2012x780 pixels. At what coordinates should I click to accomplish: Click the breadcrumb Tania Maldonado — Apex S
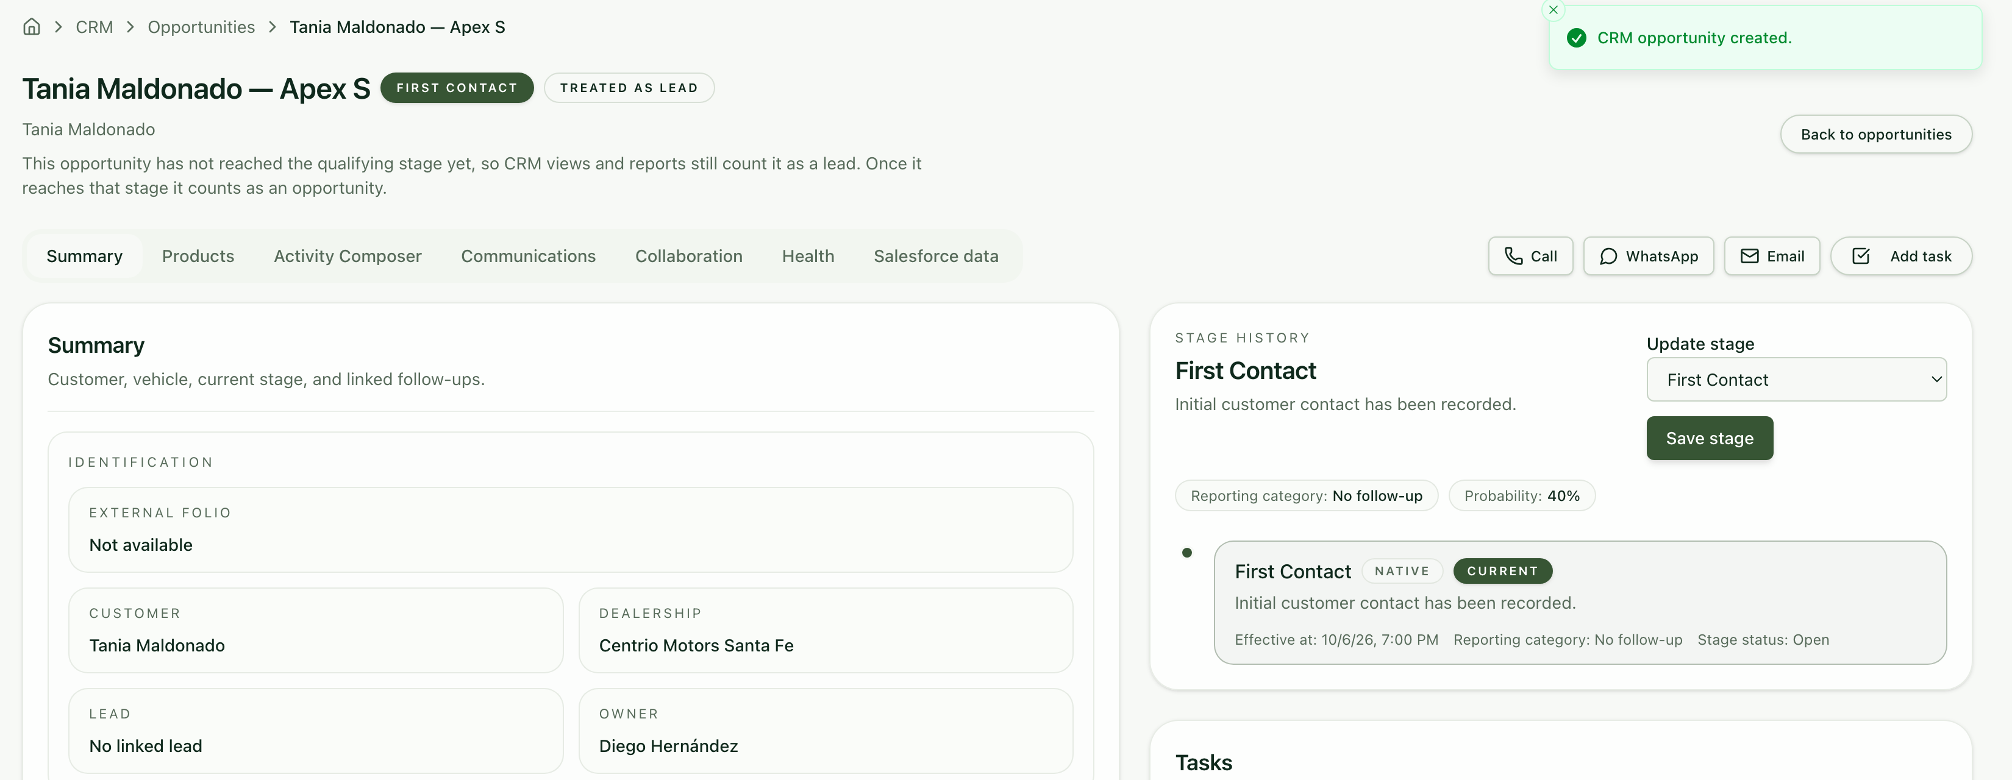tap(397, 27)
